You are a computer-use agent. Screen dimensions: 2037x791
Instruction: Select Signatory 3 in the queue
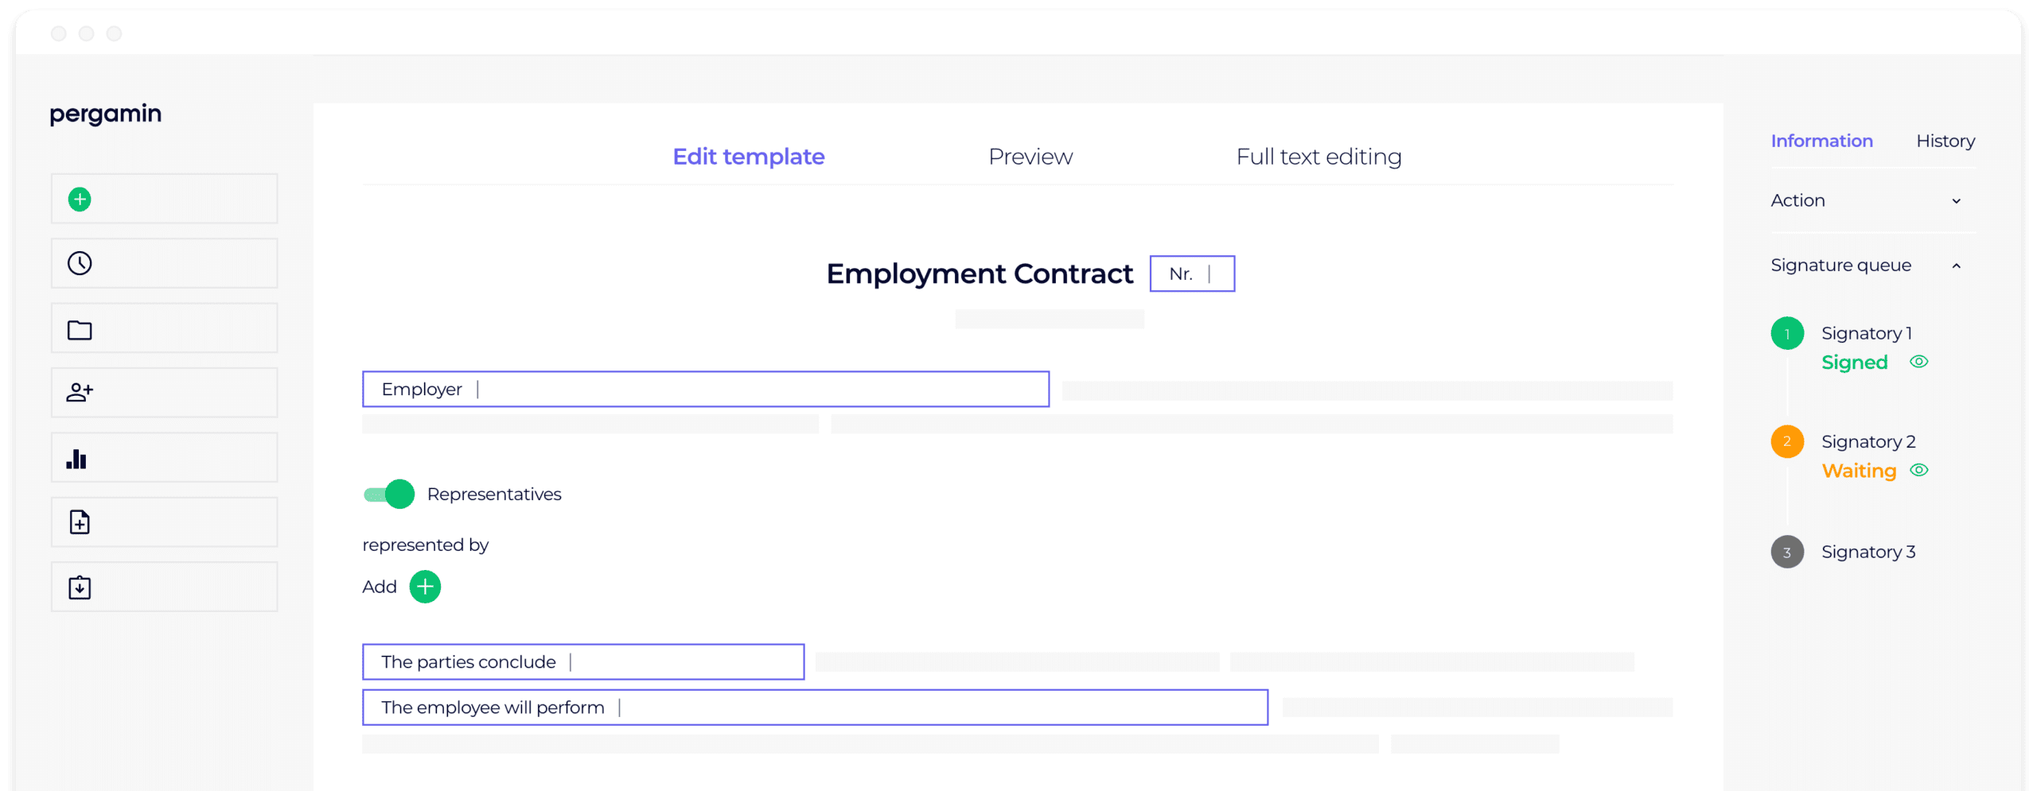coord(1868,552)
